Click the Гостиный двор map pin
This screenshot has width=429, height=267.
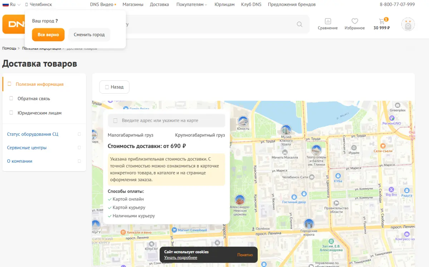(x=294, y=197)
